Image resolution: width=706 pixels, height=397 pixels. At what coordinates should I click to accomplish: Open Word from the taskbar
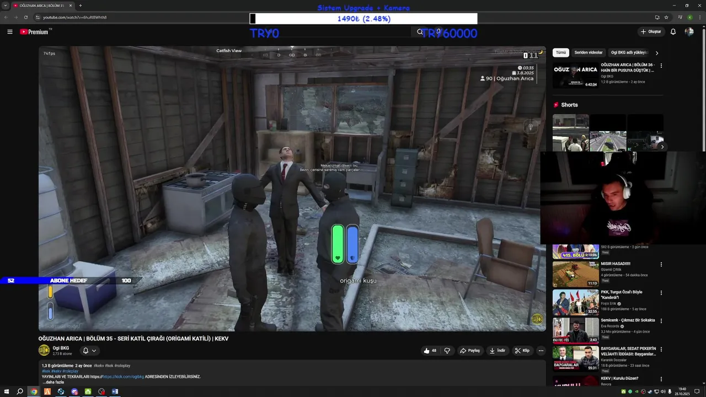pyautogui.click(x=115, y=391)
